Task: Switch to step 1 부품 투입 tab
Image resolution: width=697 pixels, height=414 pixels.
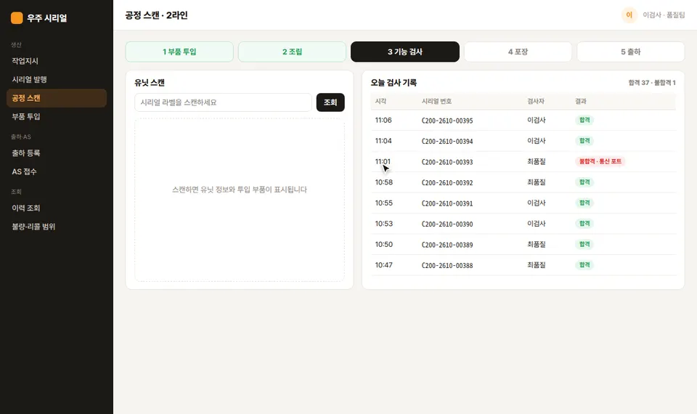Action: pos(179,52)
